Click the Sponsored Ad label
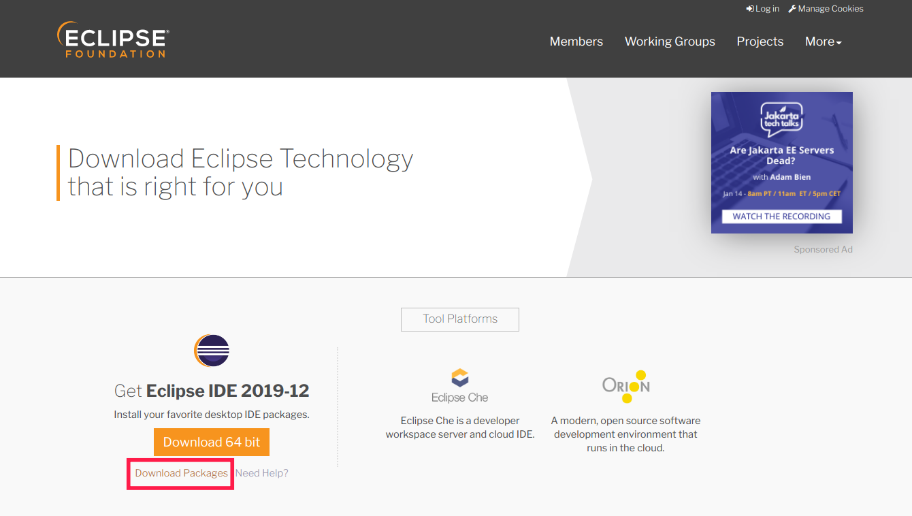 pos(823,250)
